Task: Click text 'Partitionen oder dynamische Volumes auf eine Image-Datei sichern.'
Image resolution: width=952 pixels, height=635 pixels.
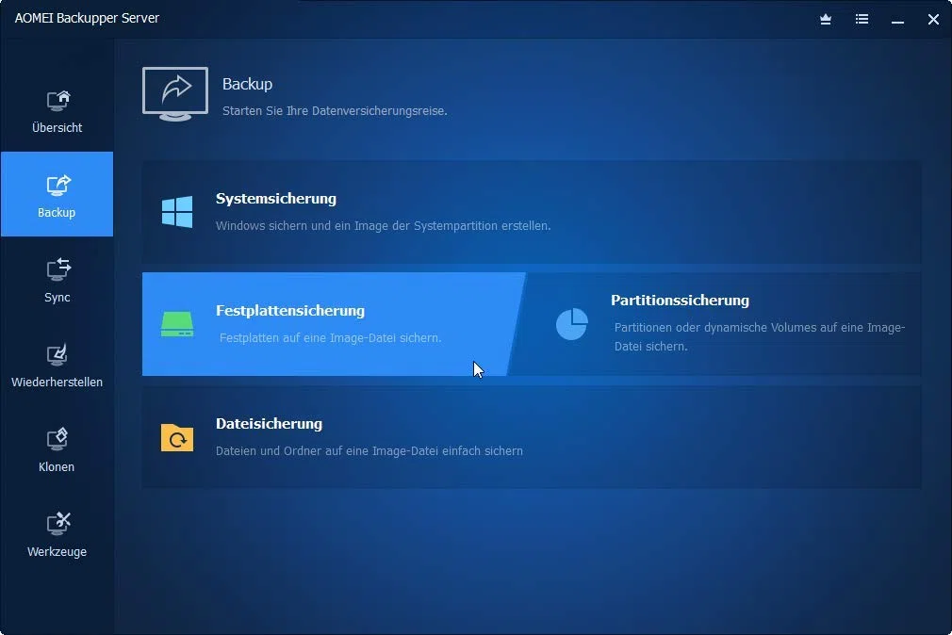Action: [760, 337]
